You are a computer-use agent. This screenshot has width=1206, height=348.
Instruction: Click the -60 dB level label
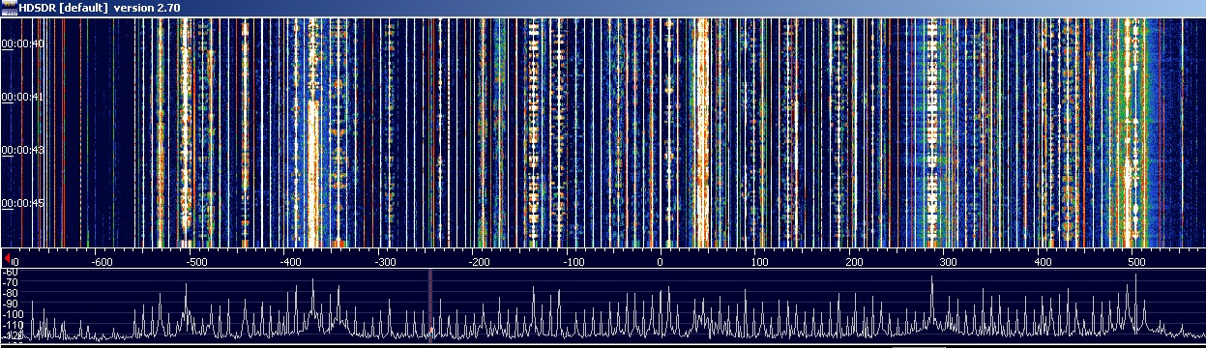[10, 273]
